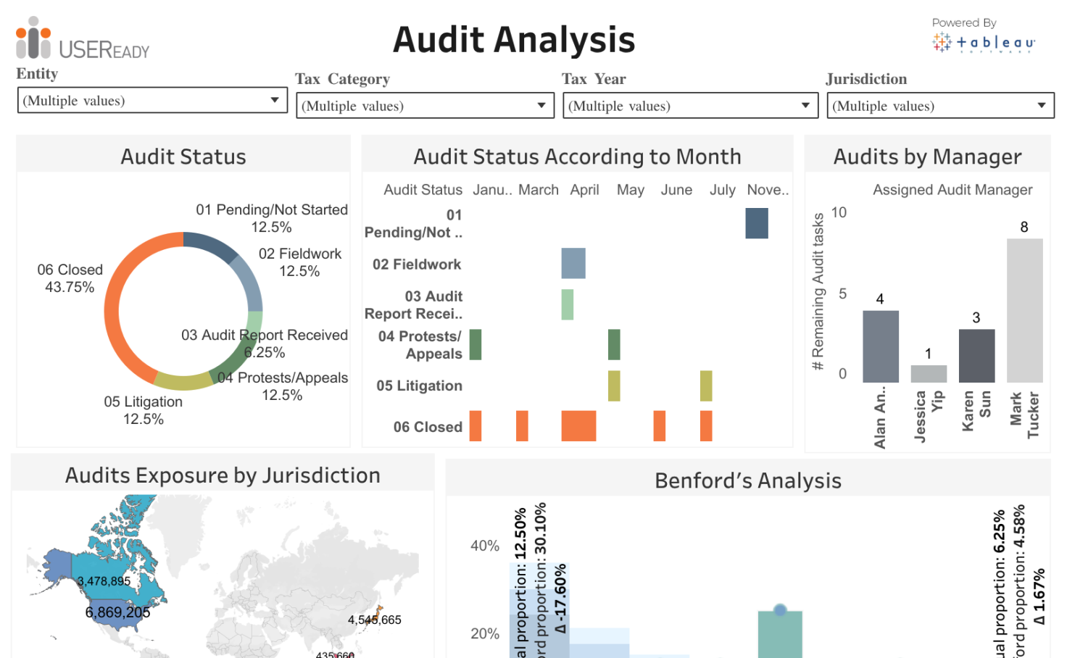Click the April 02 Fieldwork block
This screenshot has height=658, width=1067.
pyautogui.click(x=573, y=263)
